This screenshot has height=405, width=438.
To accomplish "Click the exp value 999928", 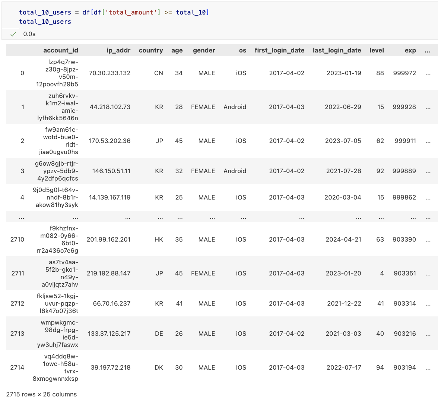I will pyautogui.click(x=404, y=107).
